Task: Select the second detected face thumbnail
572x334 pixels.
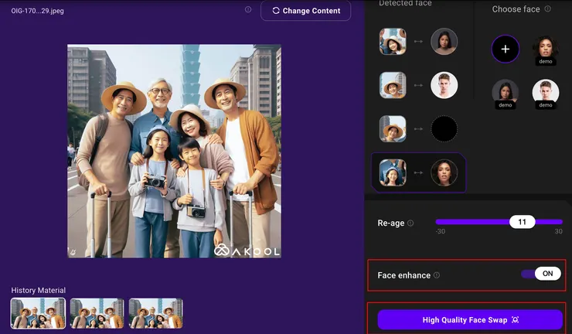Action: pyautogui.click(x=393, y=85)
